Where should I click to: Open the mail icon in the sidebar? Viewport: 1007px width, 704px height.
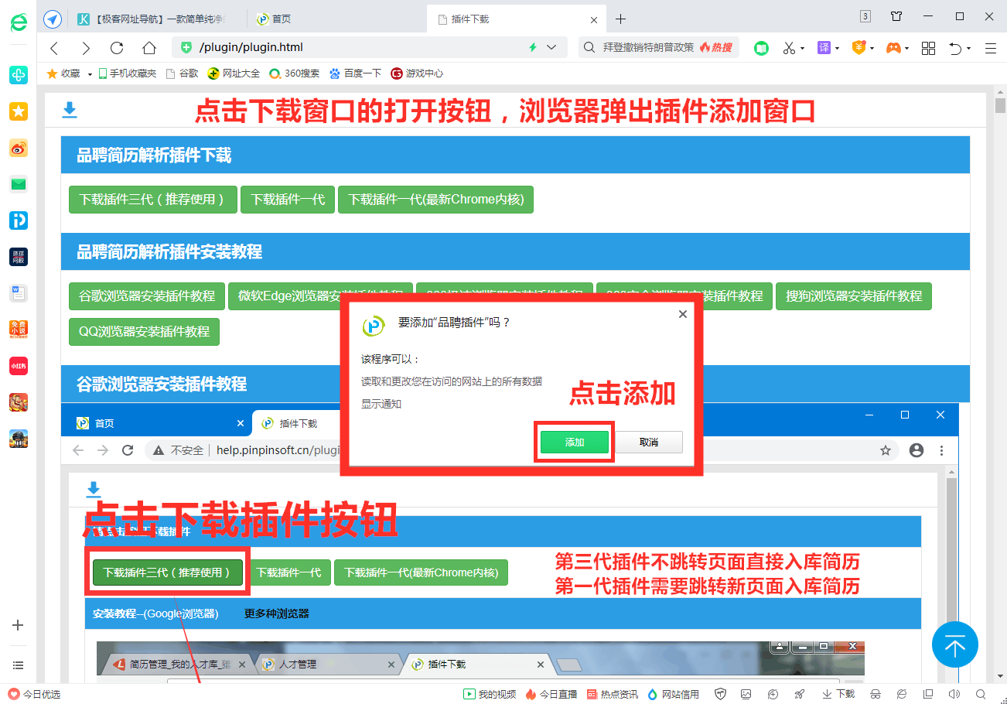(x=18, y=184)
